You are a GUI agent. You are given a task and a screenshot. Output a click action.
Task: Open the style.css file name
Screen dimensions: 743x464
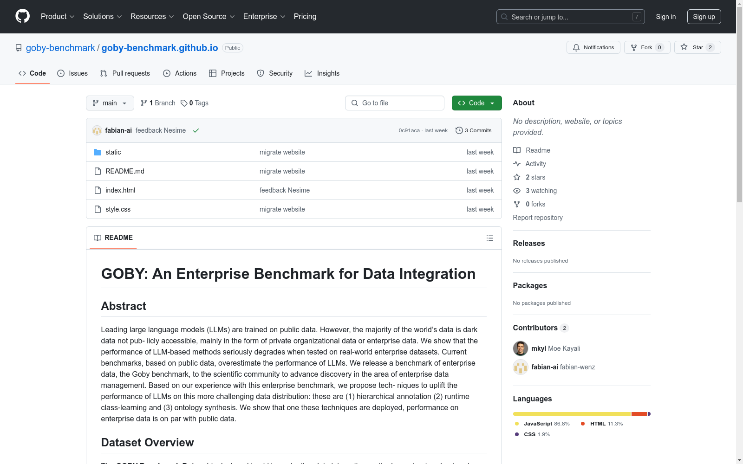click(118, 209)
